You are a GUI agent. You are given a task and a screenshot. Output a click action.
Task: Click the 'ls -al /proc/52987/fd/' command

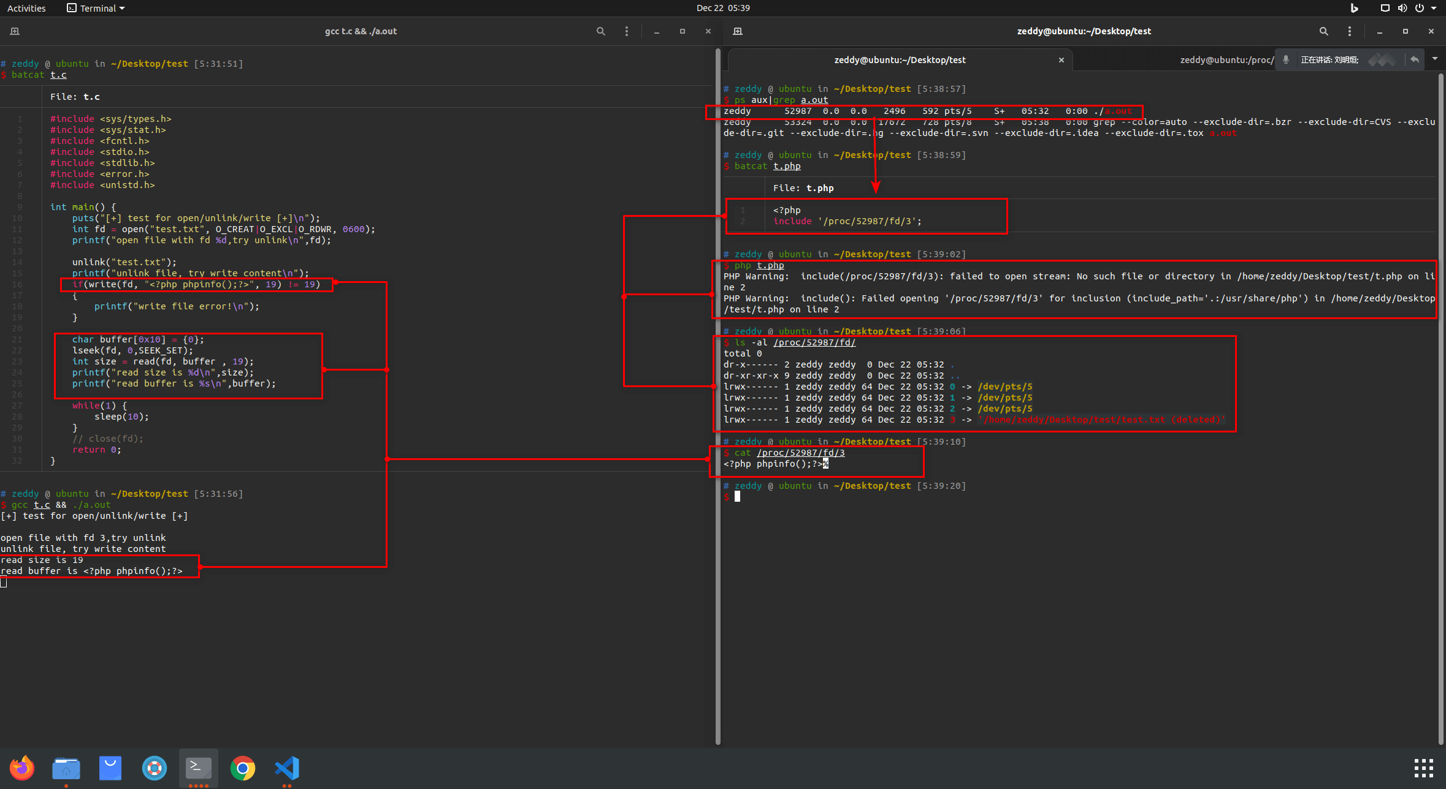click(x=795, y=342)
